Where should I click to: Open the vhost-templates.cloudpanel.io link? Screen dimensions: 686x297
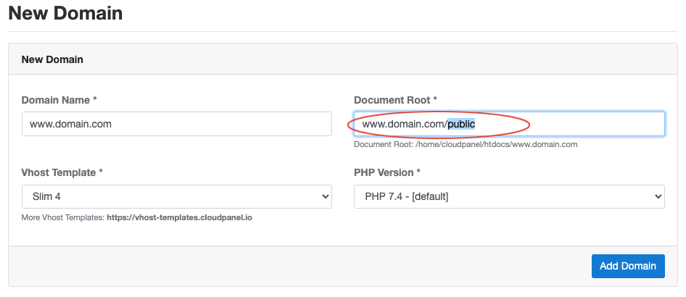click(x=179, y=217)
